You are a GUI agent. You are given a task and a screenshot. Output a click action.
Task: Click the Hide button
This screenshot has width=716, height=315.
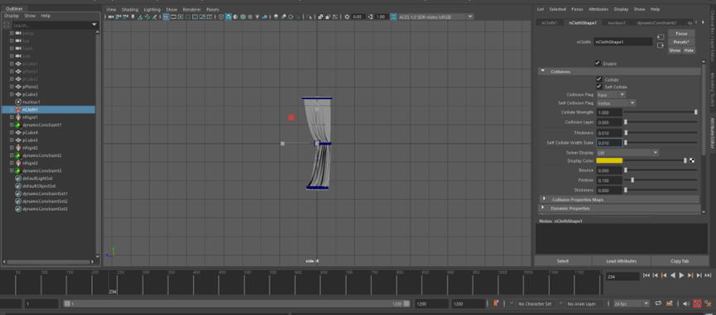[x=689, y=50]
